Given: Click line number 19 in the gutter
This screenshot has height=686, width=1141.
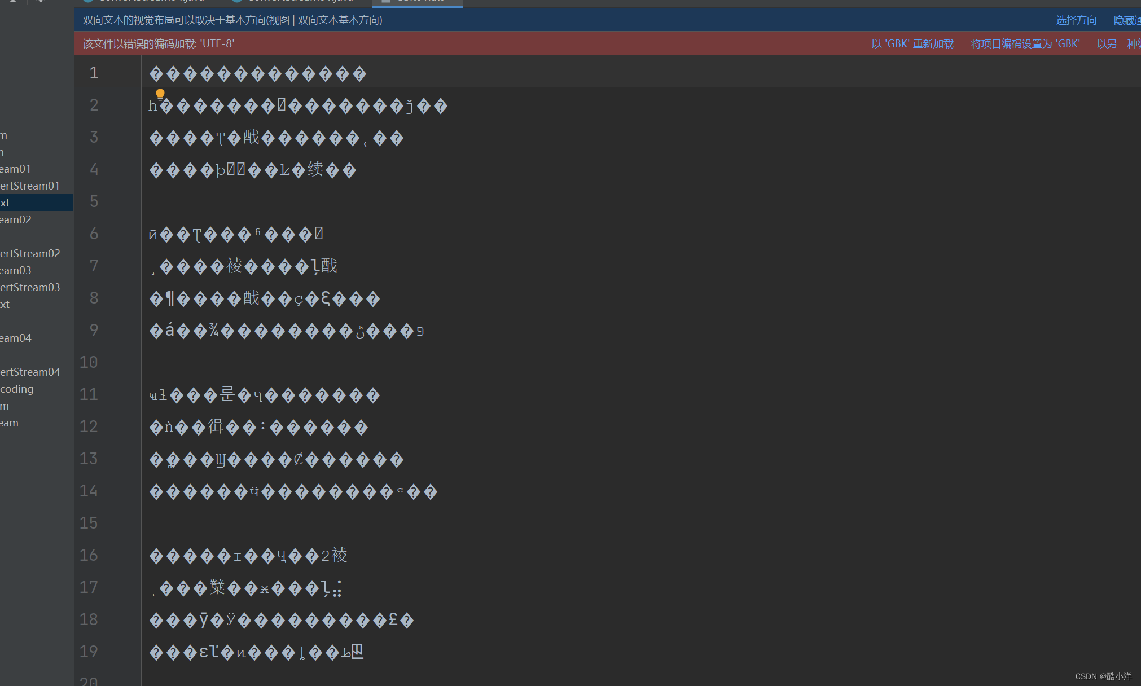Looking at the screenshot, I should coord(89,652).
